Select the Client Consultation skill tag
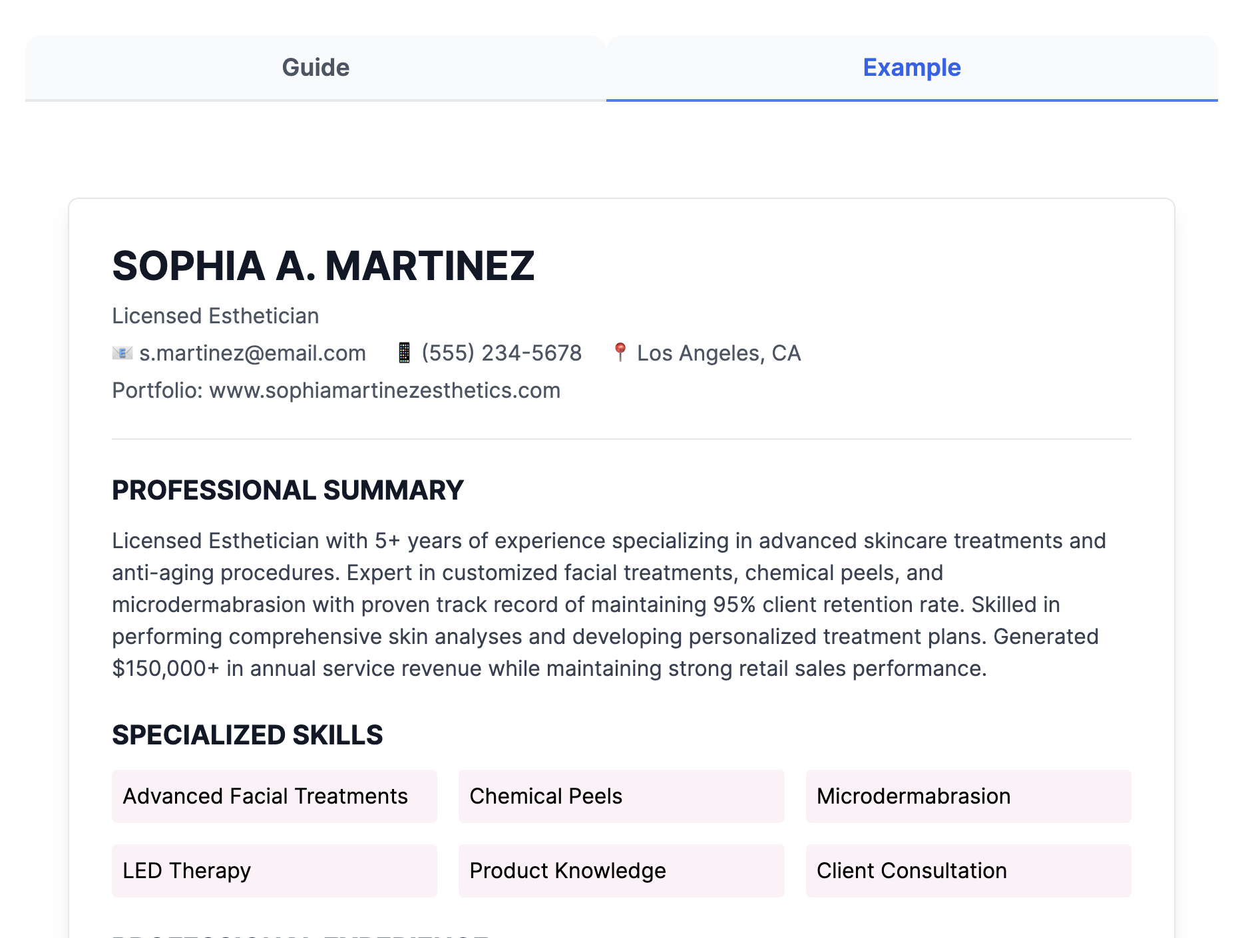 [968, 871]
